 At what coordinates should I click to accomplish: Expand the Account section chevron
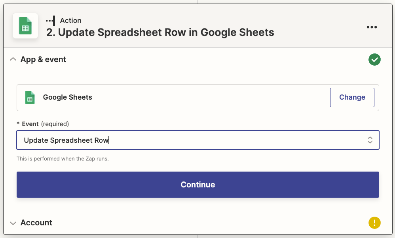pyautogui.click(x=13, y=223)
